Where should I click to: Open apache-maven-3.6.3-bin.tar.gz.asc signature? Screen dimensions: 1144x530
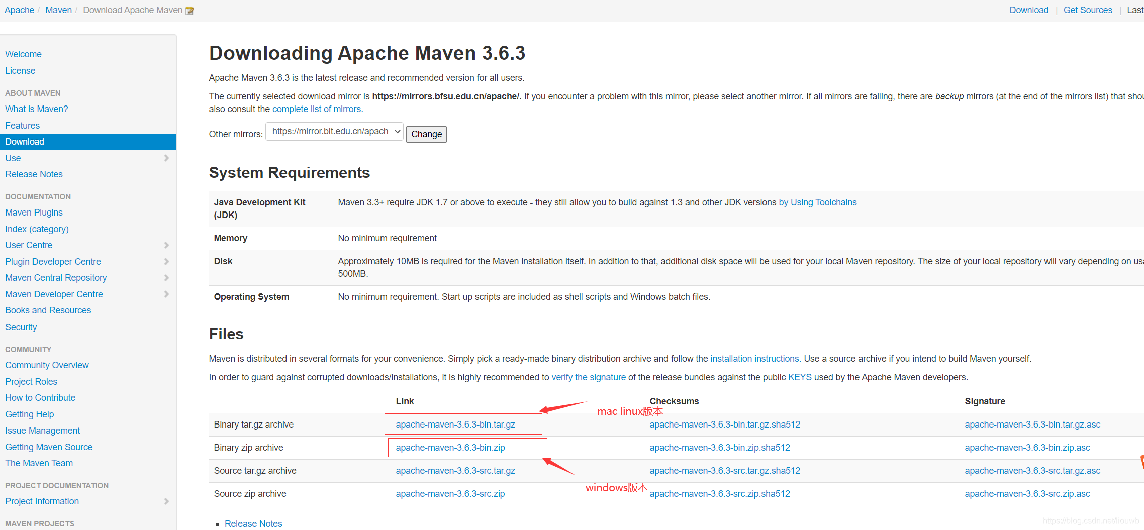click(1032, 425)
